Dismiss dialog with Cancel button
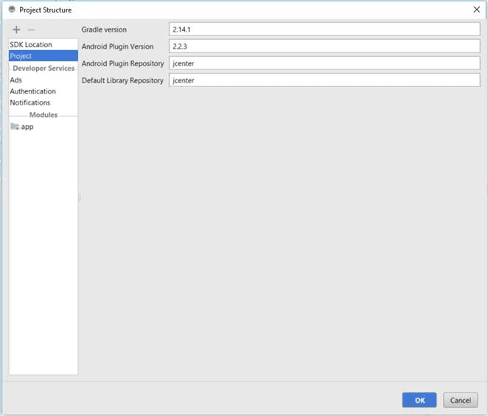This screenshot has width=488, height=416. [460, 400]
